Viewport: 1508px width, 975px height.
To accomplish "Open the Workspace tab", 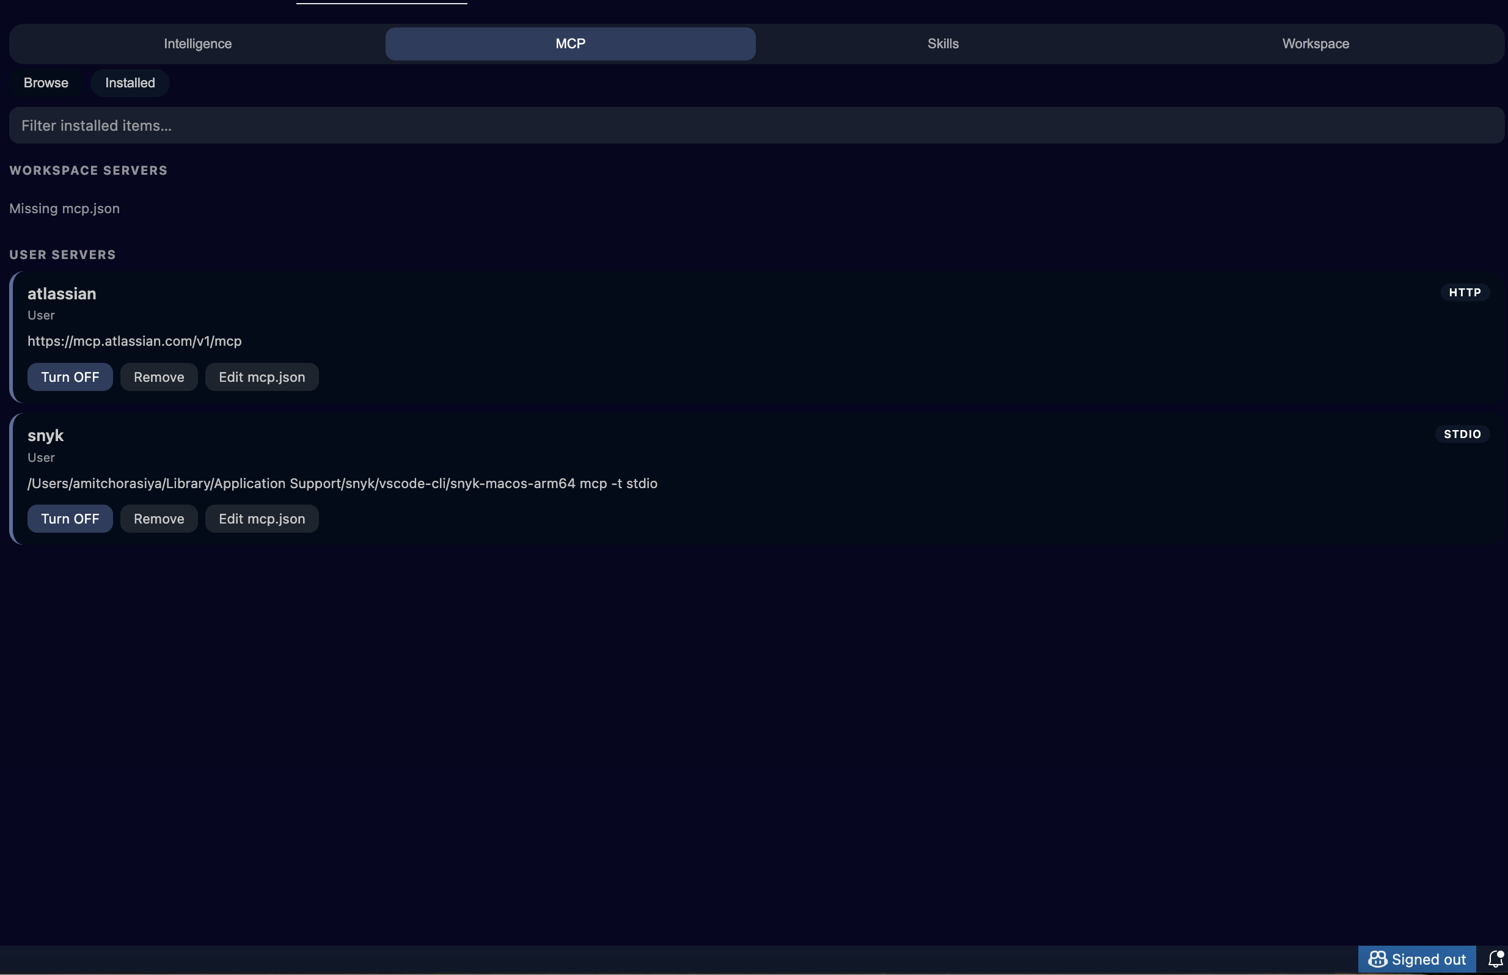I will tap(1316, 44).
